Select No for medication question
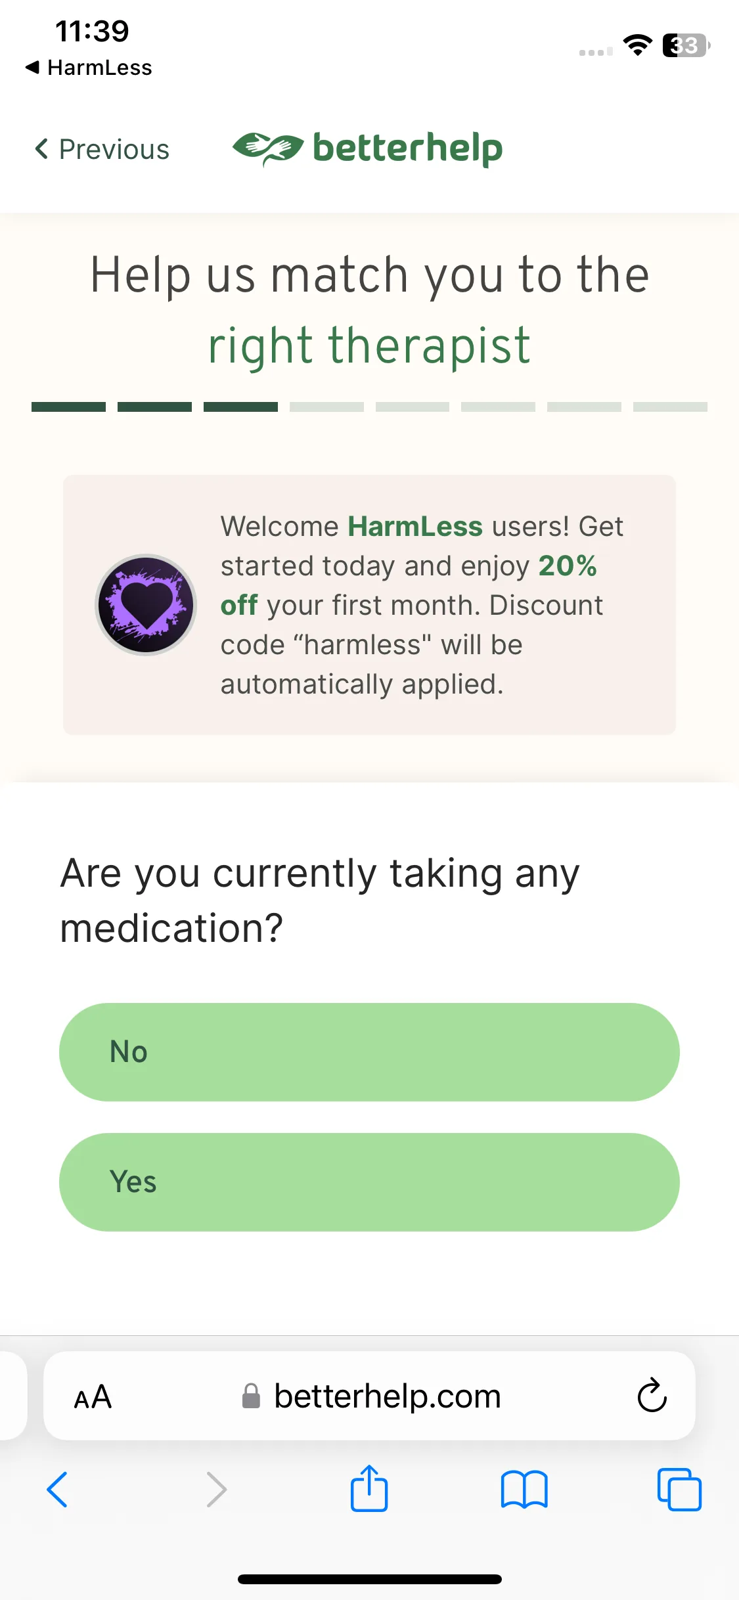 [x=369, y=1052]
